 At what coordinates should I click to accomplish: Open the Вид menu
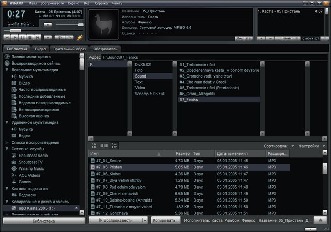click(87, 3)
